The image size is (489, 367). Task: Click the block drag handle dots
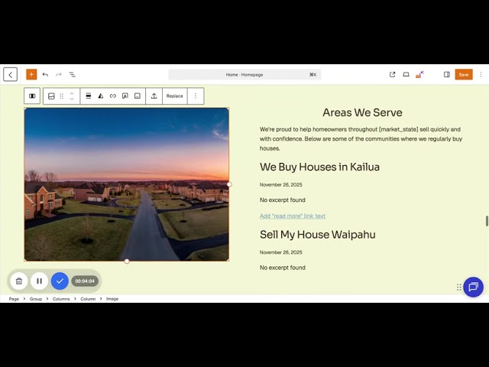click(x=62, y=96)
